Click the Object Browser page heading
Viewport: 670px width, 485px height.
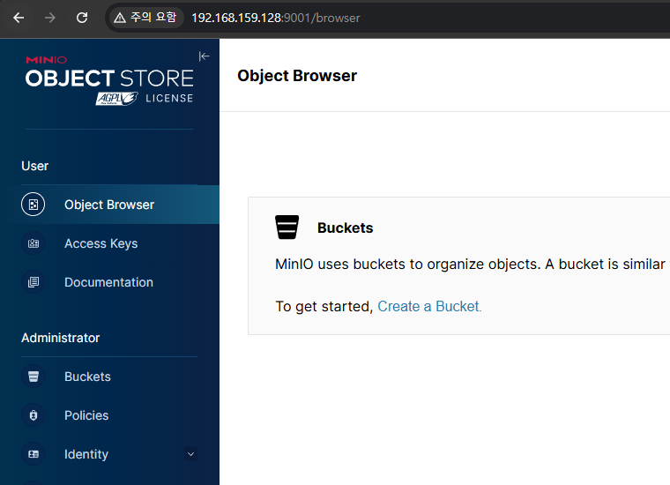[297, 76]
